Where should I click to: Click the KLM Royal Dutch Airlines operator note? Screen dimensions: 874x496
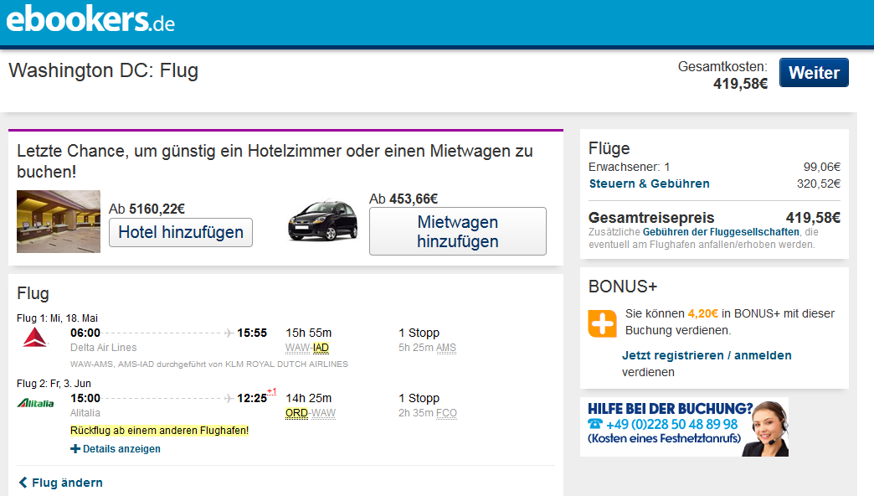pos(209,364)
